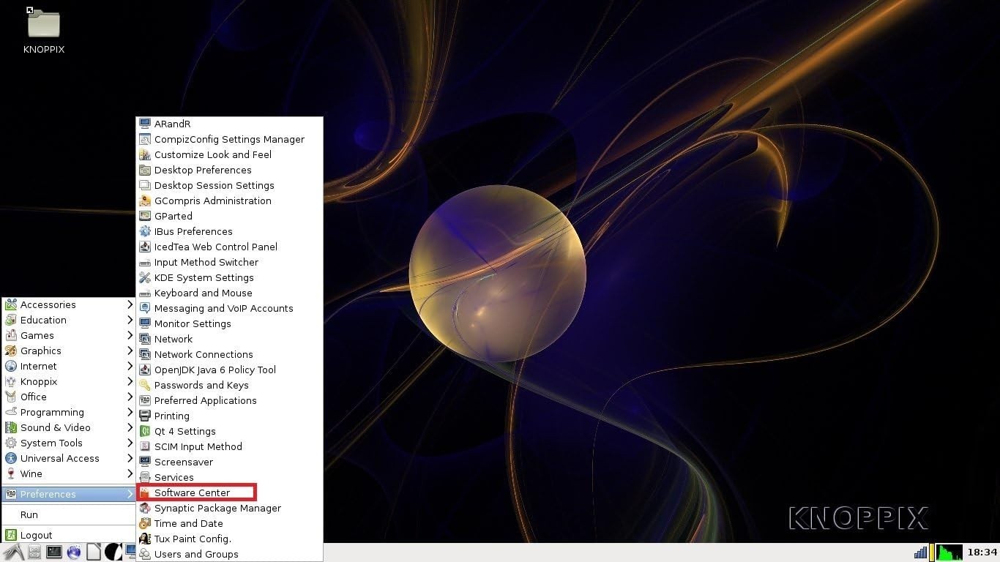Open Input Method Switcher
This screenshot has width=1000, height=562.
(x=229, y=262)
